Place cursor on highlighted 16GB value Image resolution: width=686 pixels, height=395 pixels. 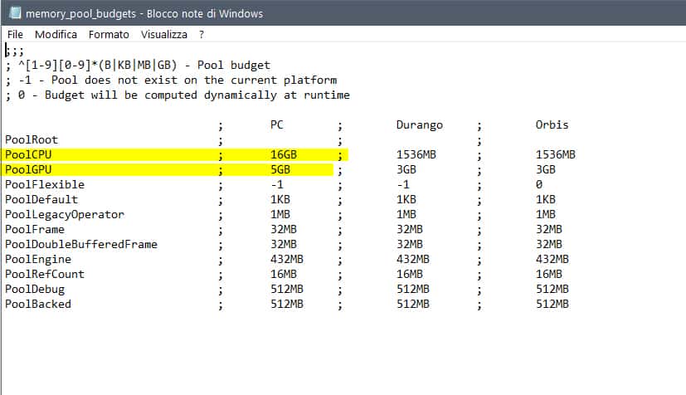[x=283, y=155]
